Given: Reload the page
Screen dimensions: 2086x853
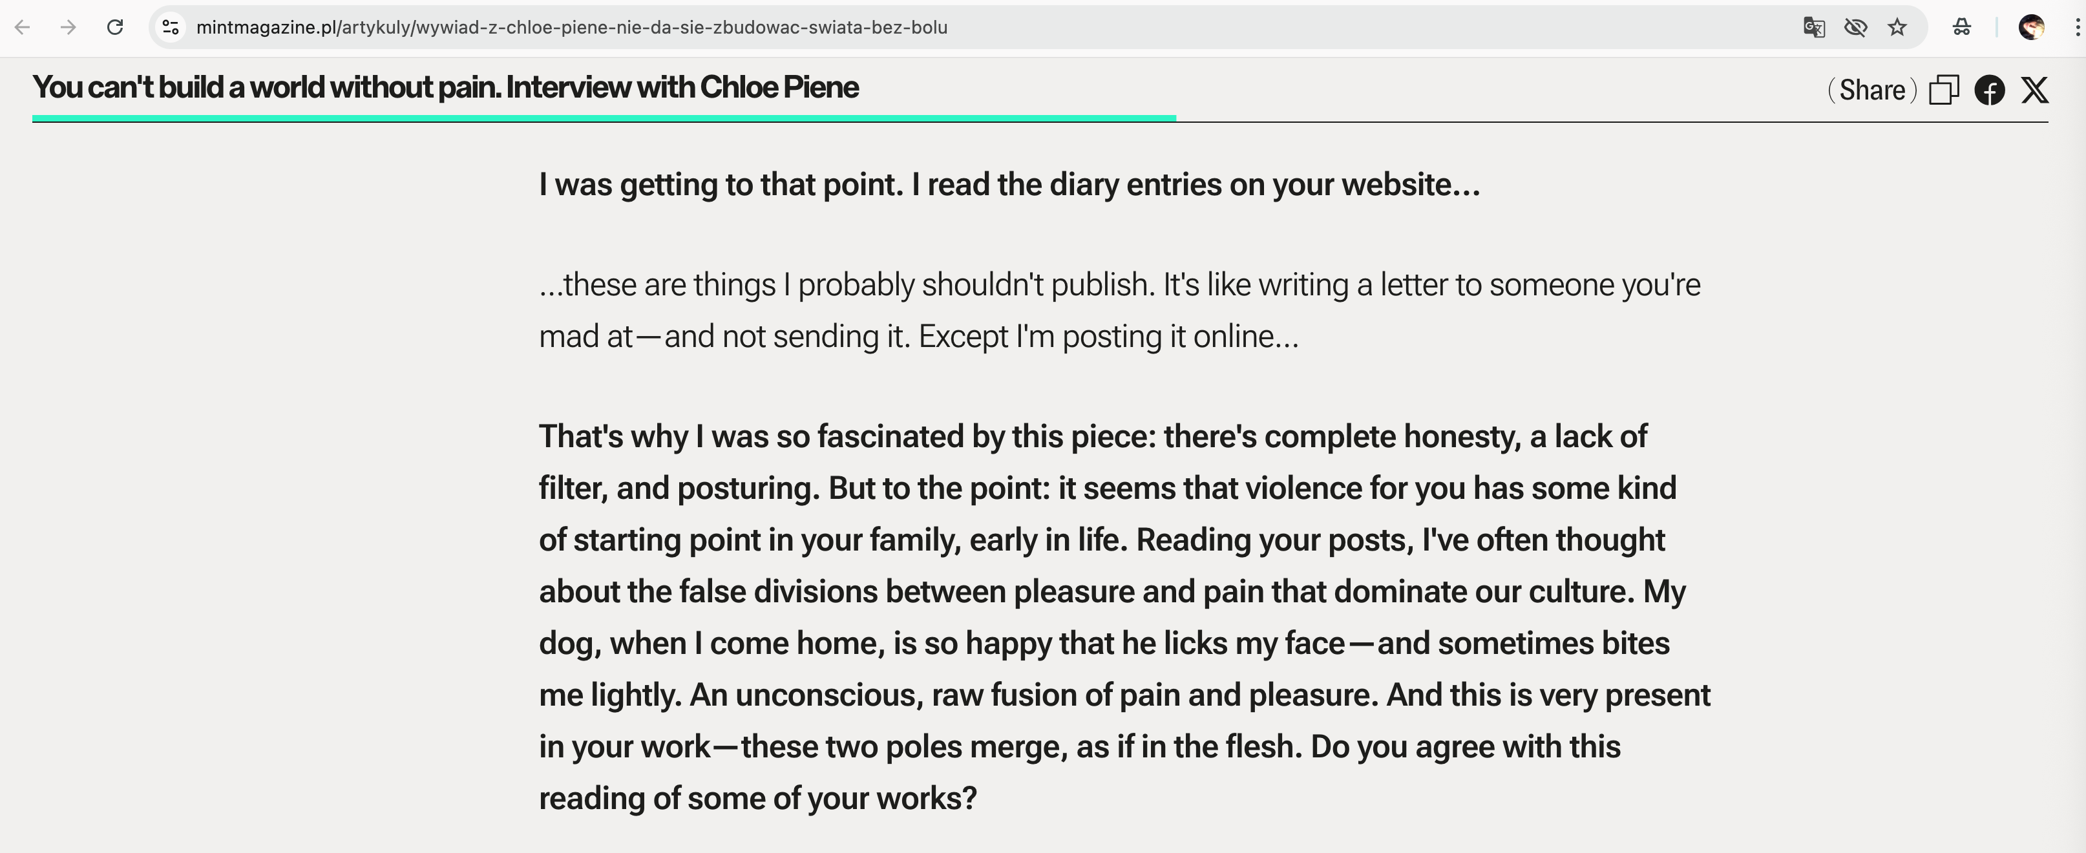Looking at the screenshot, I should pos(115,28).
